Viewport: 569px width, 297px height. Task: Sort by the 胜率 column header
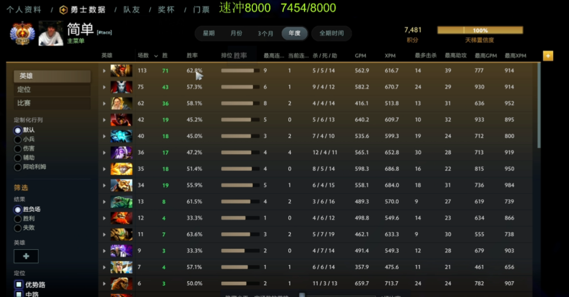(192, 55)
